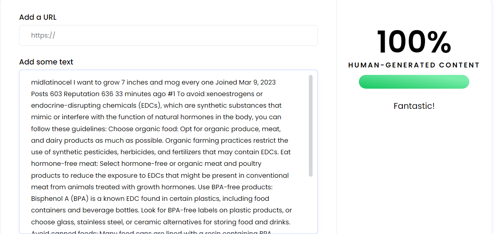Click the text area scrollbar thumb
The image size is (495, 234).
click(311, 126)
